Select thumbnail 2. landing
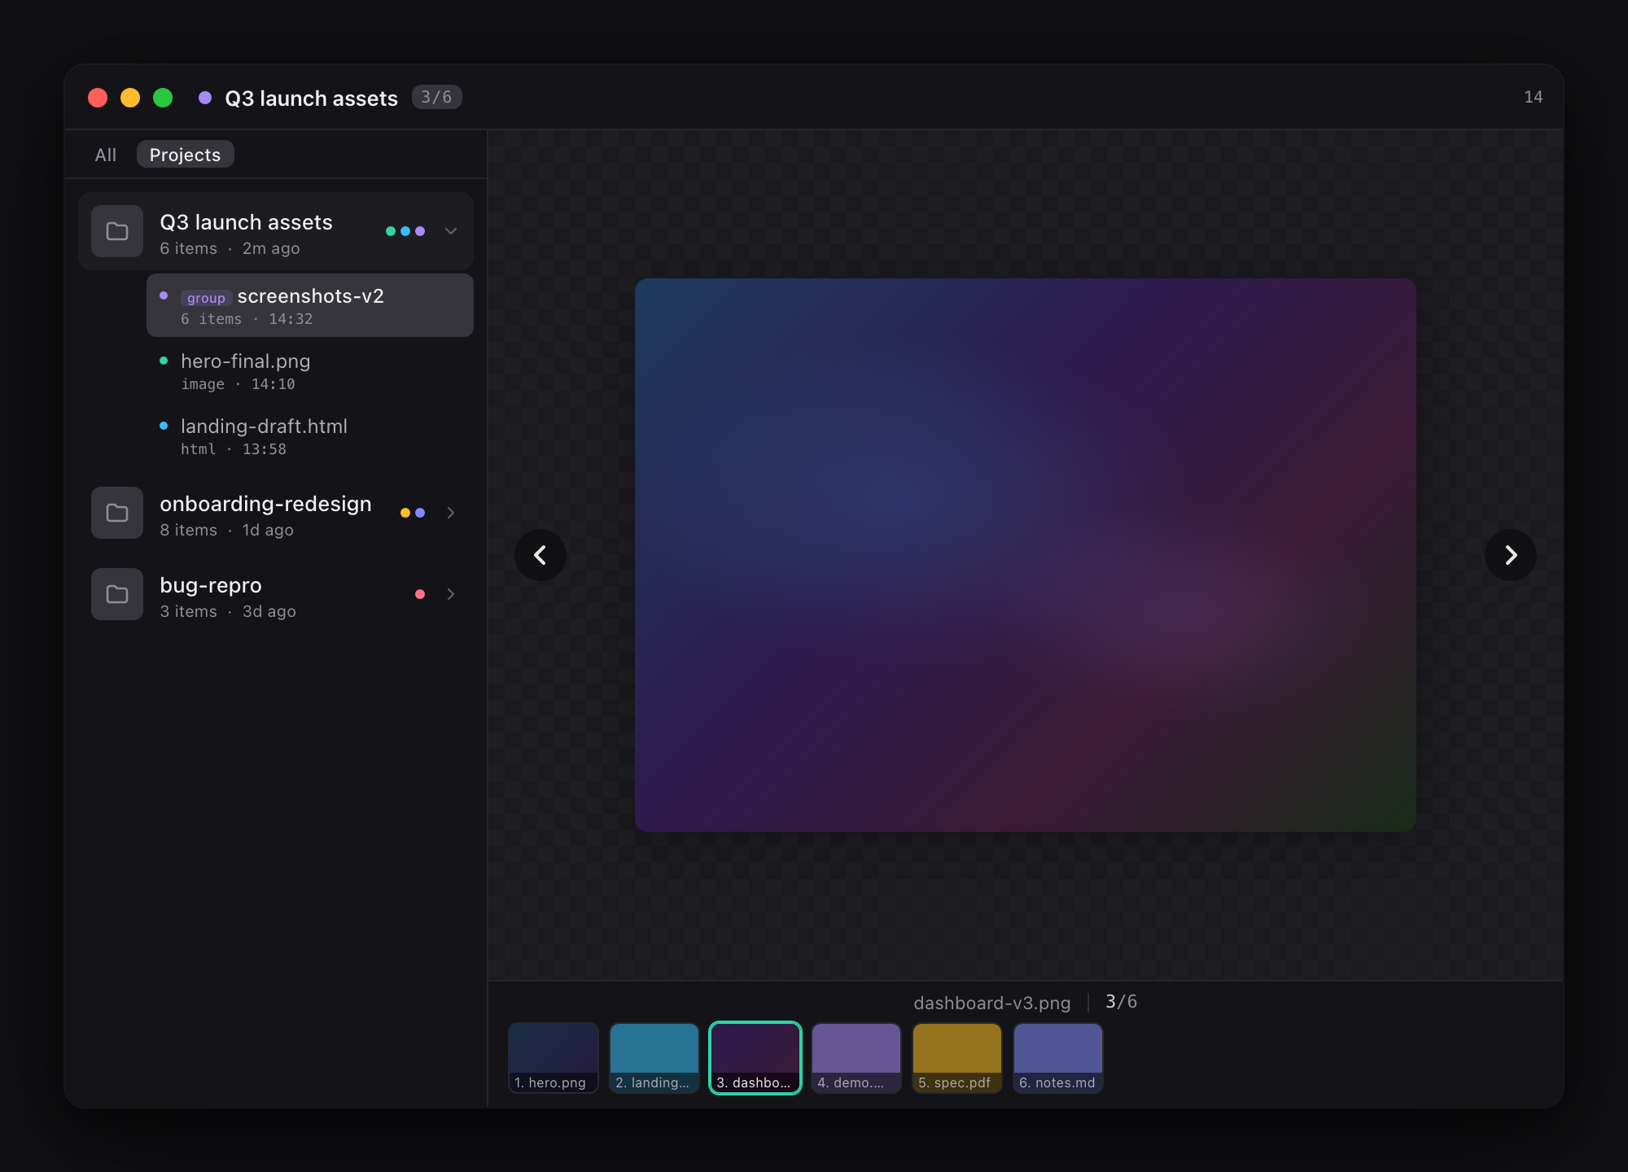Viewport: 1628px width, 1172px height. (654, 1058)
